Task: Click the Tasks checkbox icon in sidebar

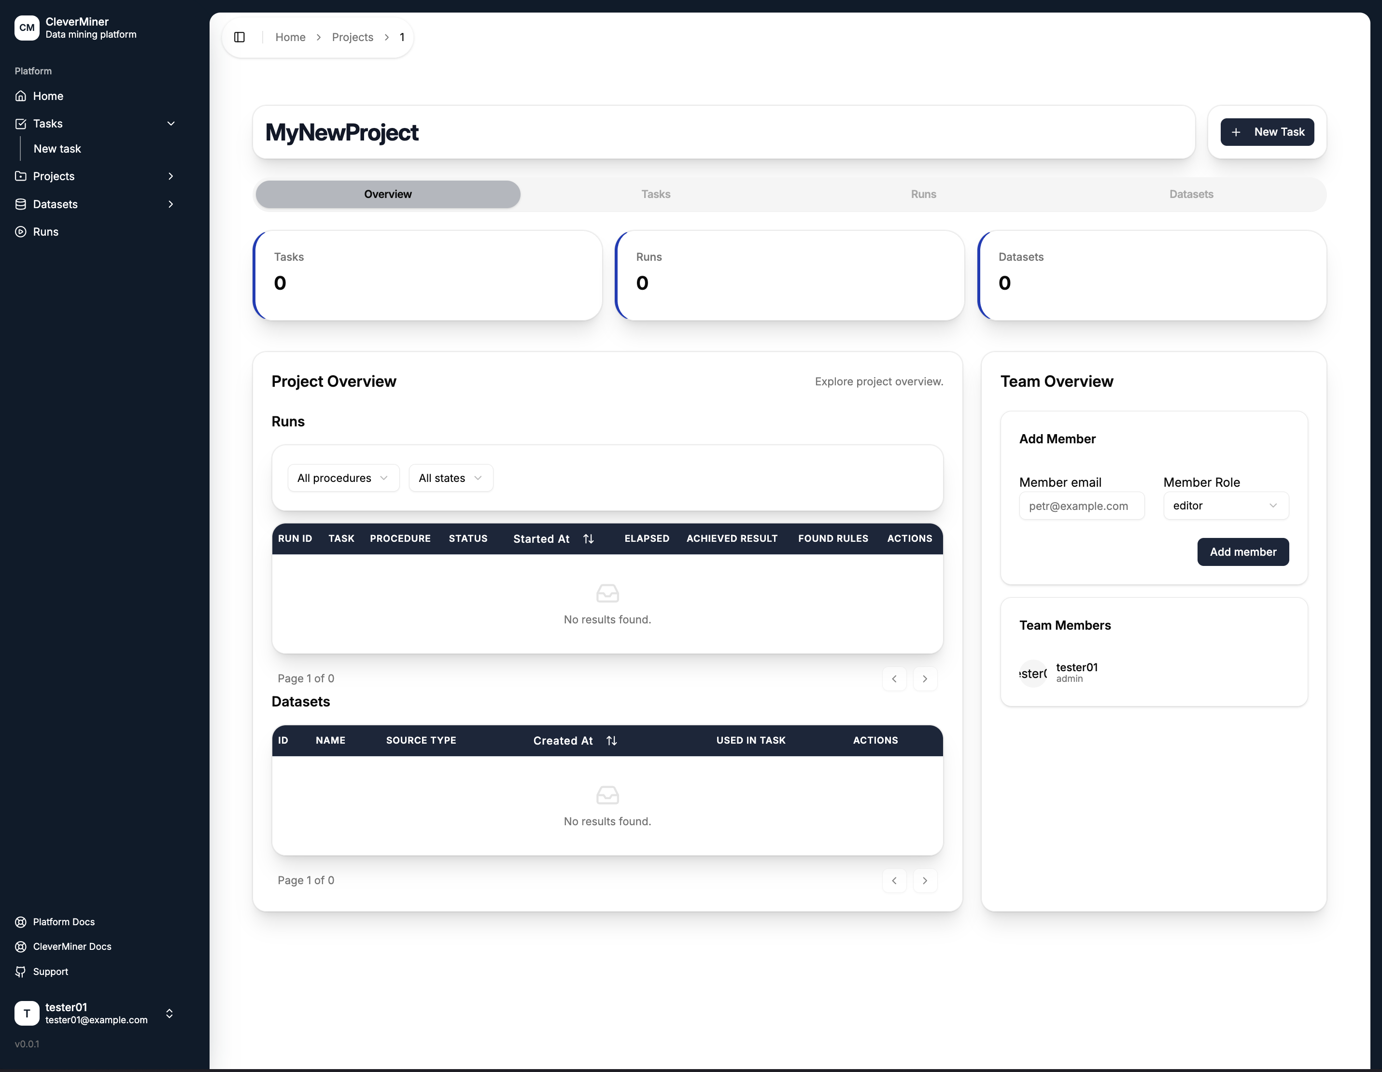Action: coord(21,124)
